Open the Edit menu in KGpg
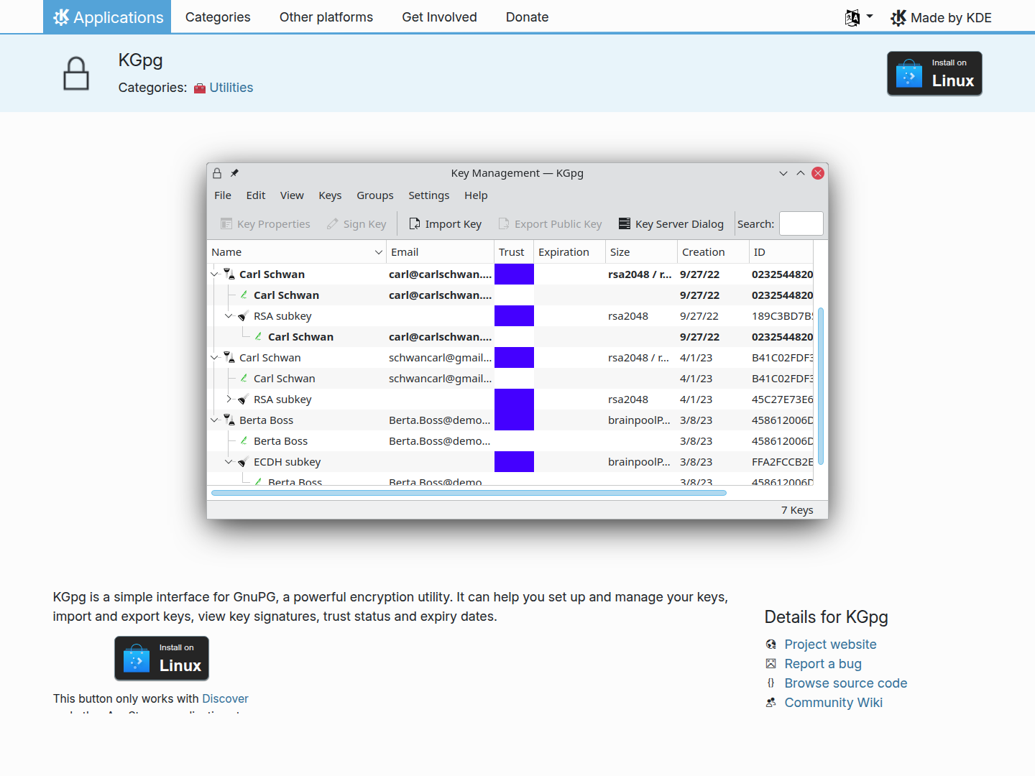1035x776 pixels. 256,195
